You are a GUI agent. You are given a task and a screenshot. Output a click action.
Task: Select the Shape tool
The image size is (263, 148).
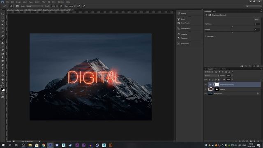(x=2, y=76)
